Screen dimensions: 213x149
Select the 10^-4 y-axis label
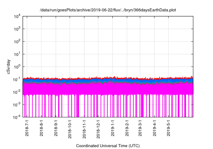tap(17, 117)
